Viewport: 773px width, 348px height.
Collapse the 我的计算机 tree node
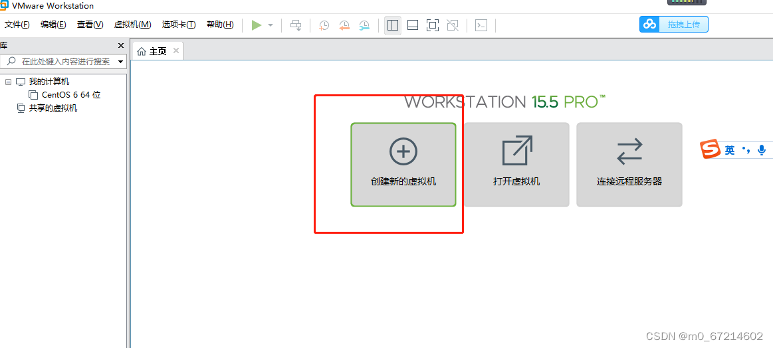tap(8, 82)
